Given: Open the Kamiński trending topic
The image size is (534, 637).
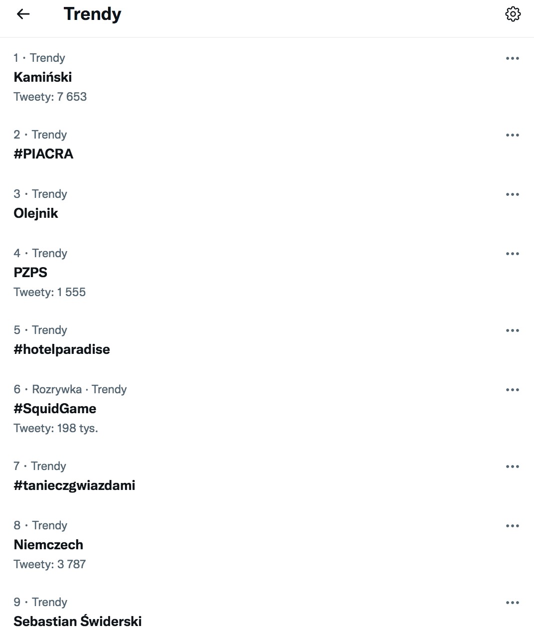Looking at the screenshot, I should [x=43, y=77].
